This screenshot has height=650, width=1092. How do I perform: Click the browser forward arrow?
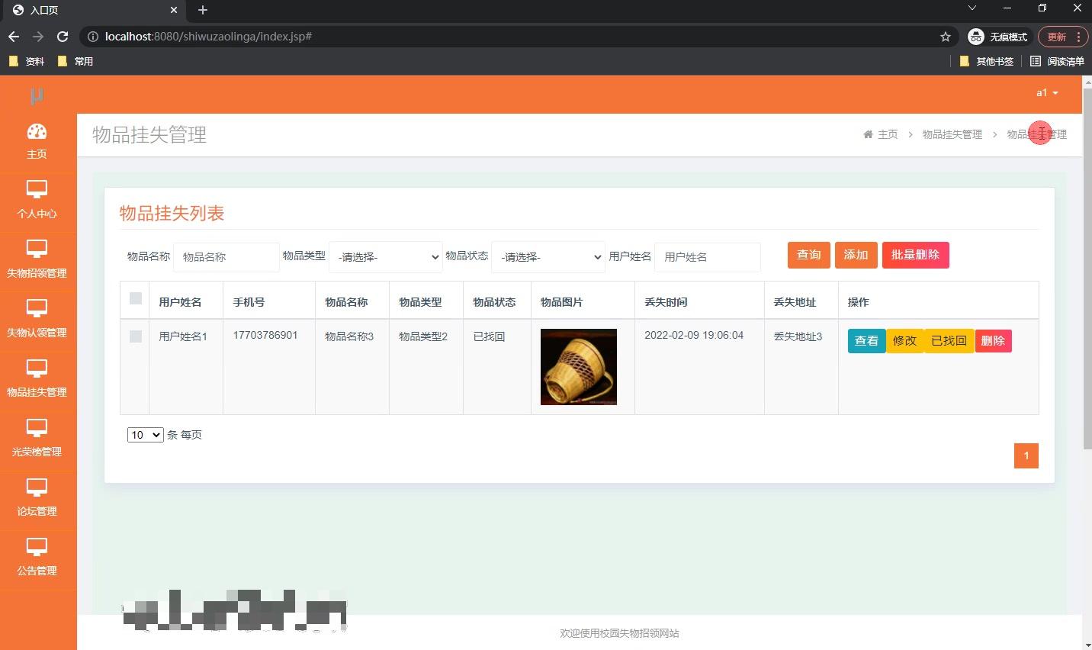pyautogui.click(x=38, y=37)
